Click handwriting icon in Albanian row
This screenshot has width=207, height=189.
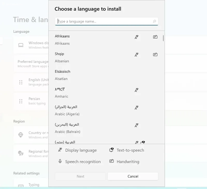point(155,55)
